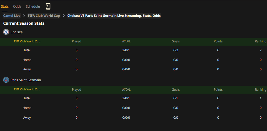Select Paris Saint Germain's Away row label
This screenshot has width=267, height=131.
click(27, 117)
